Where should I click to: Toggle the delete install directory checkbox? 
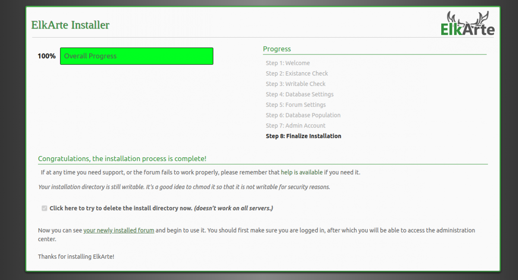(44, 208)
